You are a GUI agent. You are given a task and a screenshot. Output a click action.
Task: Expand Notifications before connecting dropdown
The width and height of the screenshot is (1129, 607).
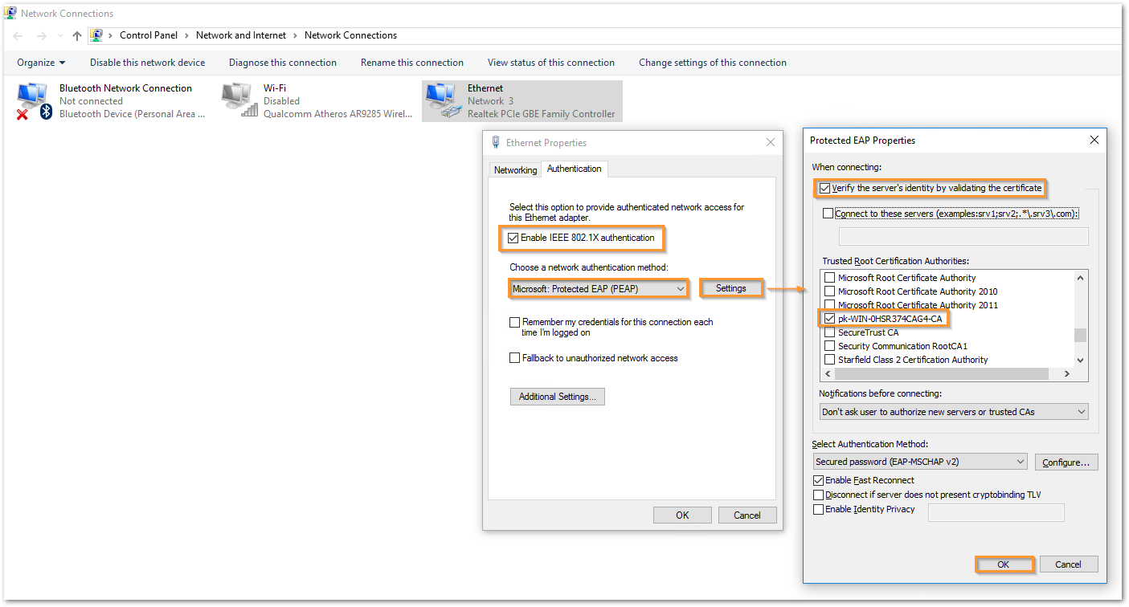(954, 412)
